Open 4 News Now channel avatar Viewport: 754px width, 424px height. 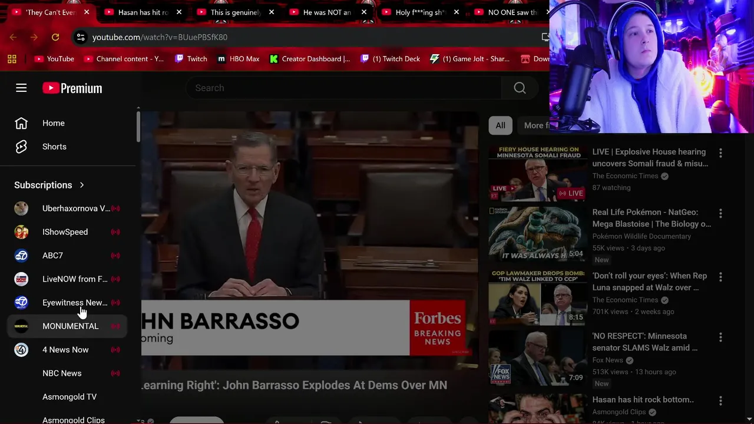[x=21, y=350]
